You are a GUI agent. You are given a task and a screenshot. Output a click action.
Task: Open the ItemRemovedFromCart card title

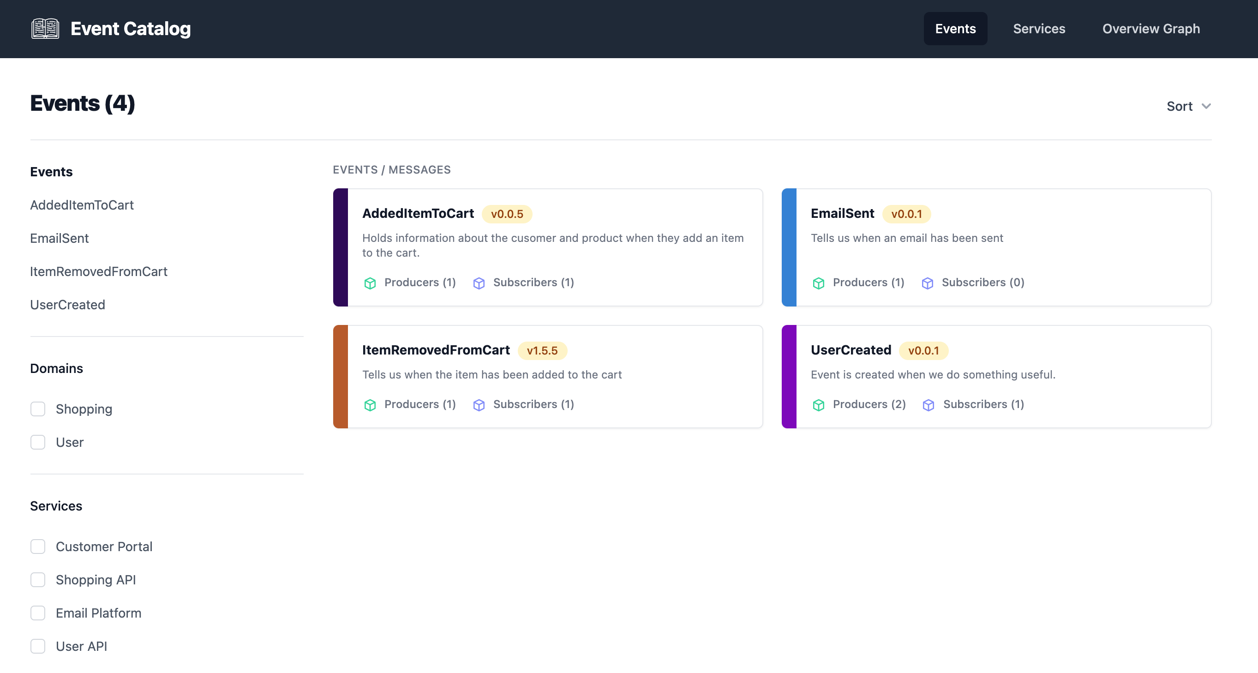click(x=436, y=350)
